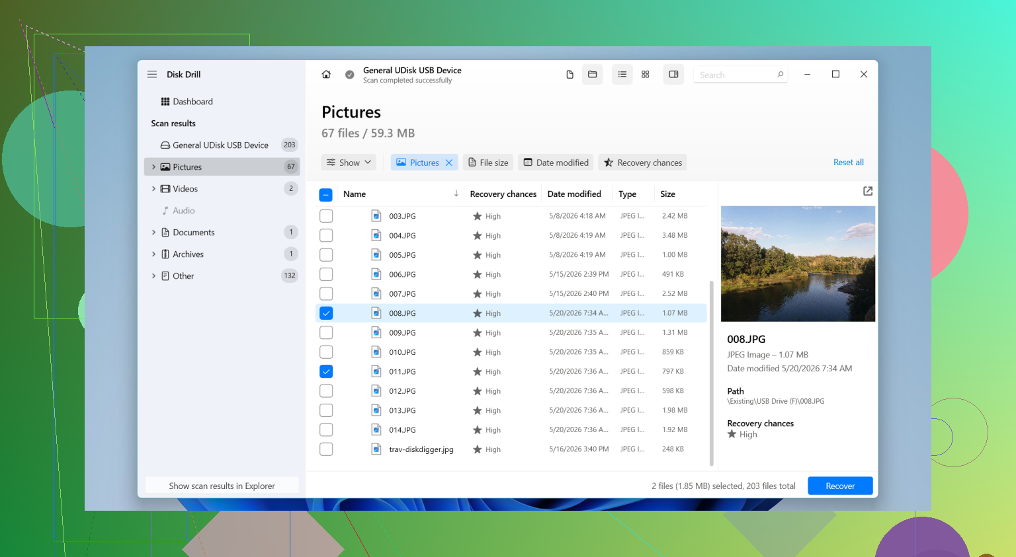
Task: Select General UDisk USB Device in sidebar
Action: pyautogui.click(x=222, y=145)
